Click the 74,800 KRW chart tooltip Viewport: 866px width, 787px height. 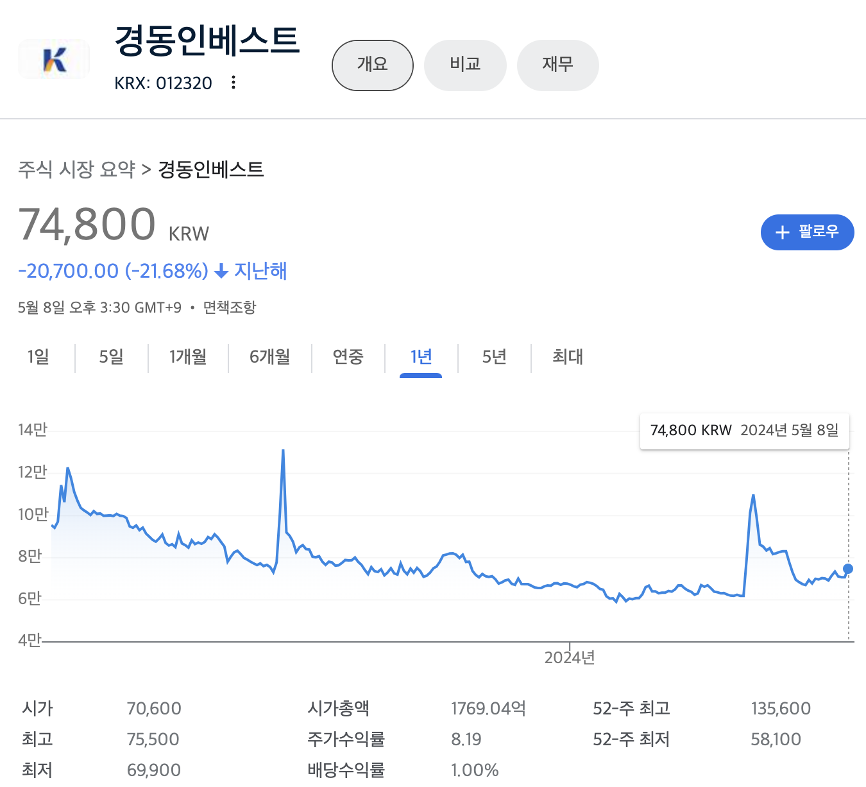[745, 431]
